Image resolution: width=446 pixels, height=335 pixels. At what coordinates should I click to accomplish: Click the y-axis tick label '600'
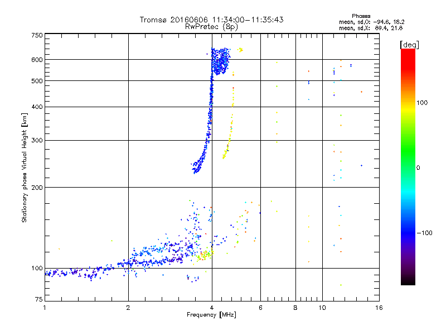point(37,60)
